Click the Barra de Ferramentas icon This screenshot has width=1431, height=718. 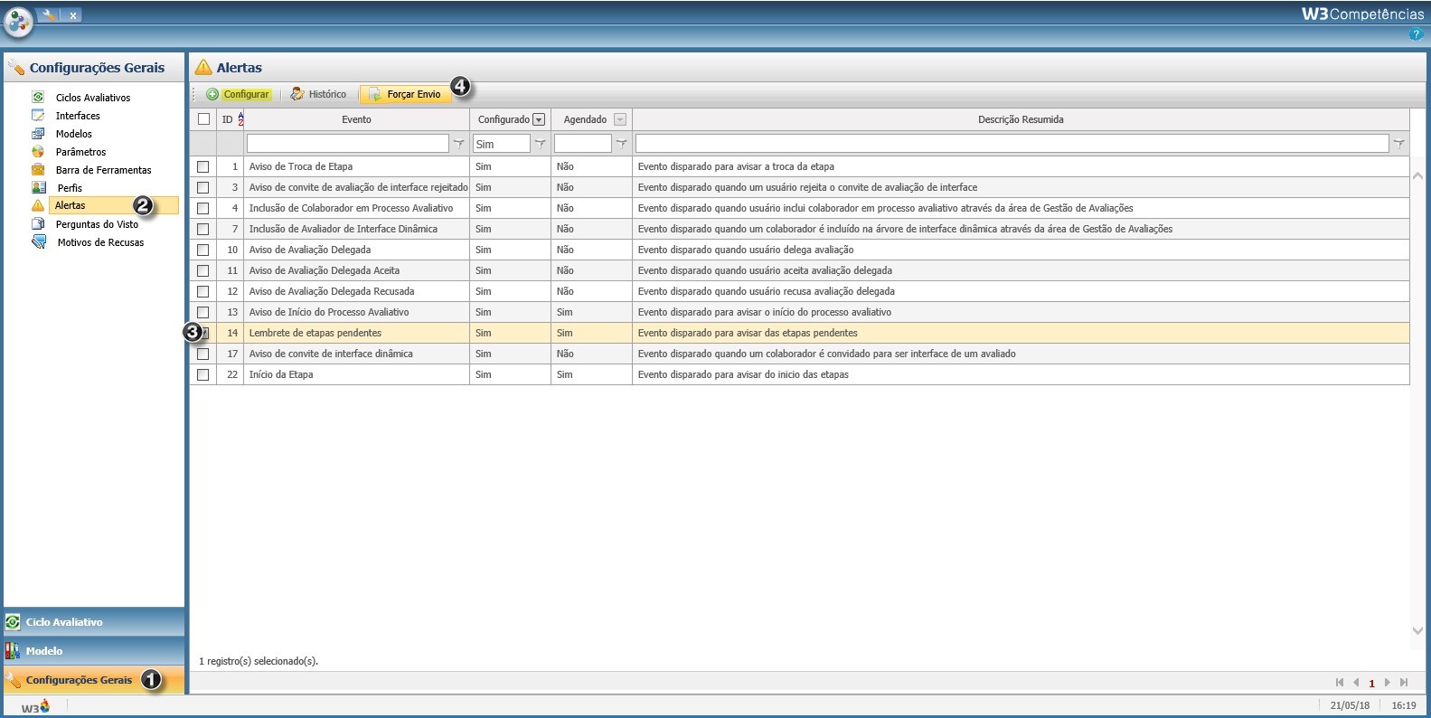38,169
